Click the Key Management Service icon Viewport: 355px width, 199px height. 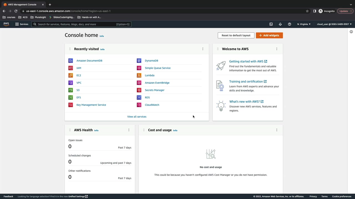(71, 105)
